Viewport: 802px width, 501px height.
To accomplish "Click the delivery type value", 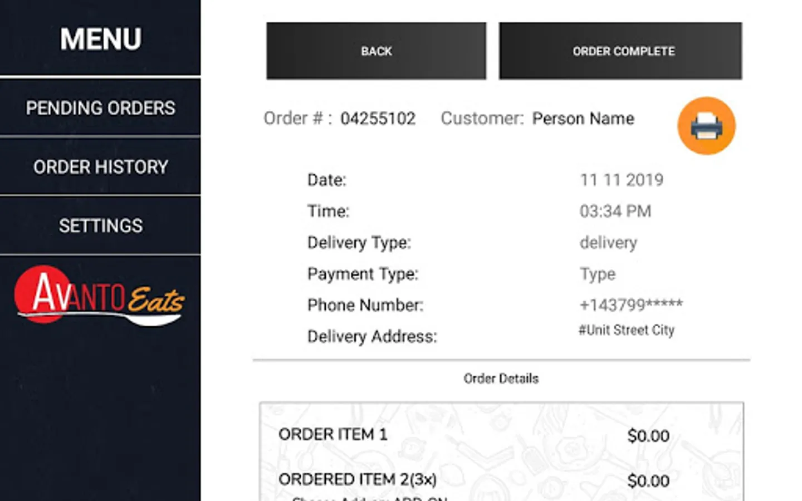I will (x=608, y=243).
